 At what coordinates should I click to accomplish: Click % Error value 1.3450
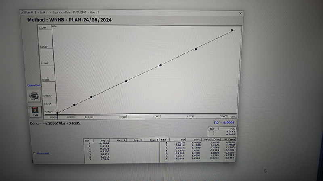pos(230,158)
